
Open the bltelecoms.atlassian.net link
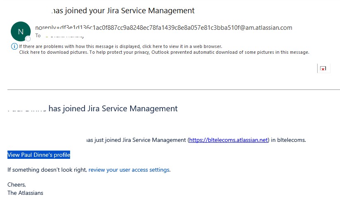(x=228, y=140)
